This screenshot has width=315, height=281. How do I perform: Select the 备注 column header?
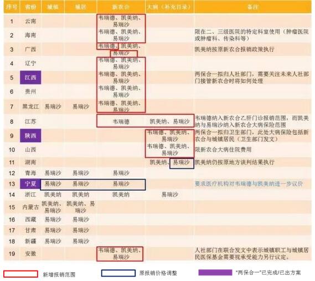coord(253,7)
